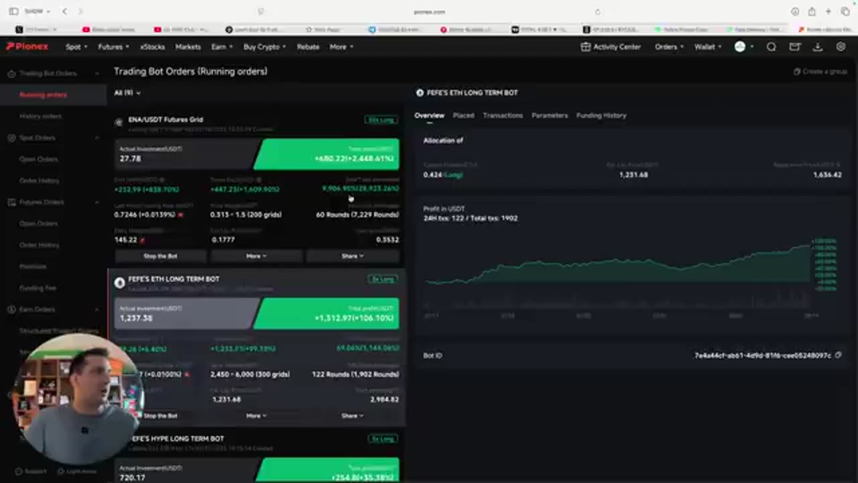Click the browser tab overview icon

(845, 11)
